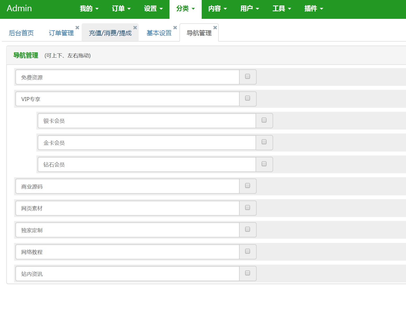Tick the checkbox for VIP专享
Viewport: 406px width, 323px height.
tap(247, 98)
